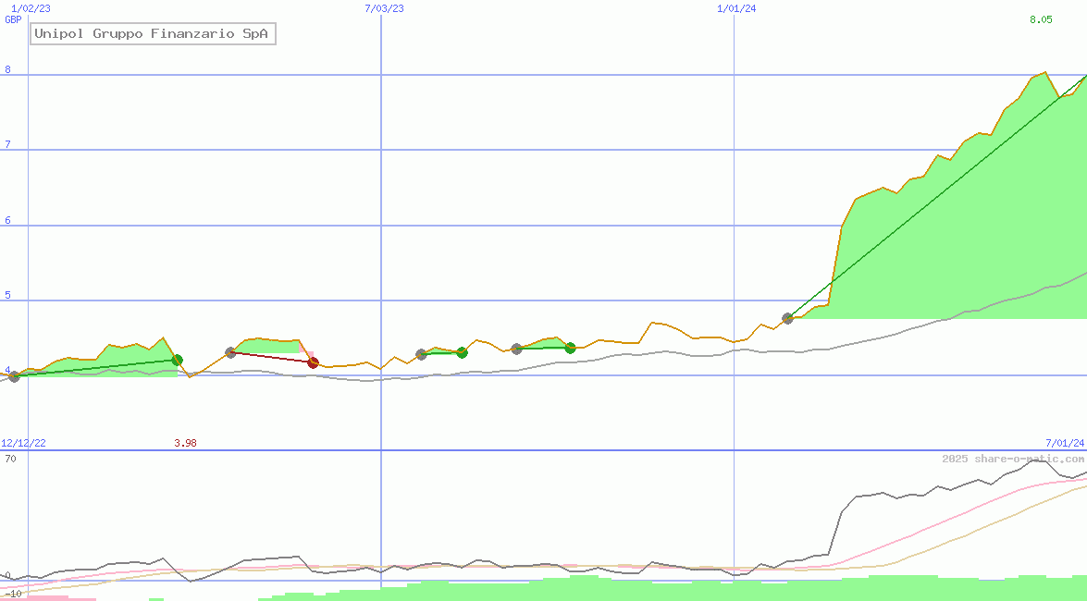This screenshot has height=601, width=1087.
Task: Select the 7/03/23 date label
Action: [384, 8]
